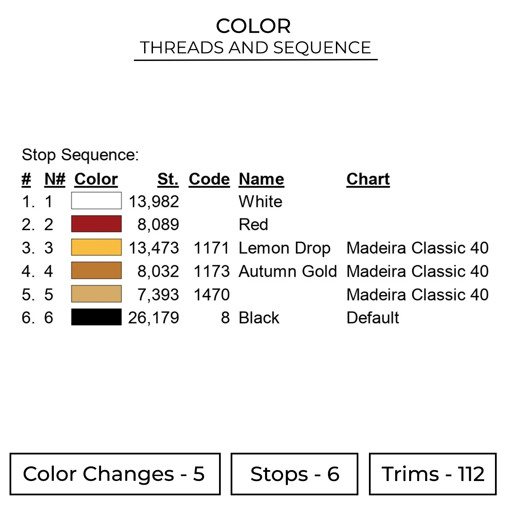This screenshot has width=511, height=511.
Task: Click the Color column header
Action: pyautogui.click(x=96, y=179)
